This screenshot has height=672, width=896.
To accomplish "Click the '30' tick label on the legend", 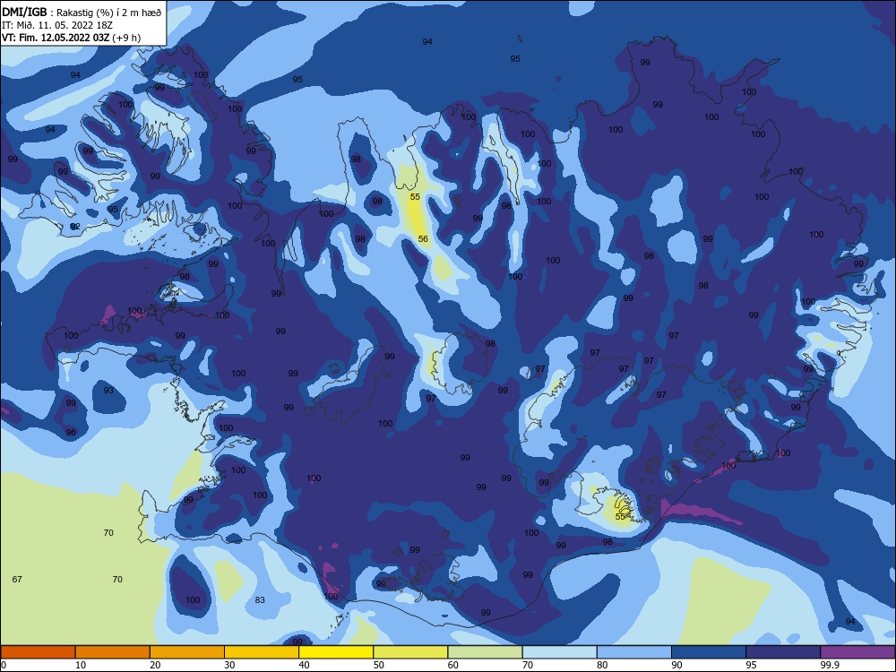I will [229, 665].
